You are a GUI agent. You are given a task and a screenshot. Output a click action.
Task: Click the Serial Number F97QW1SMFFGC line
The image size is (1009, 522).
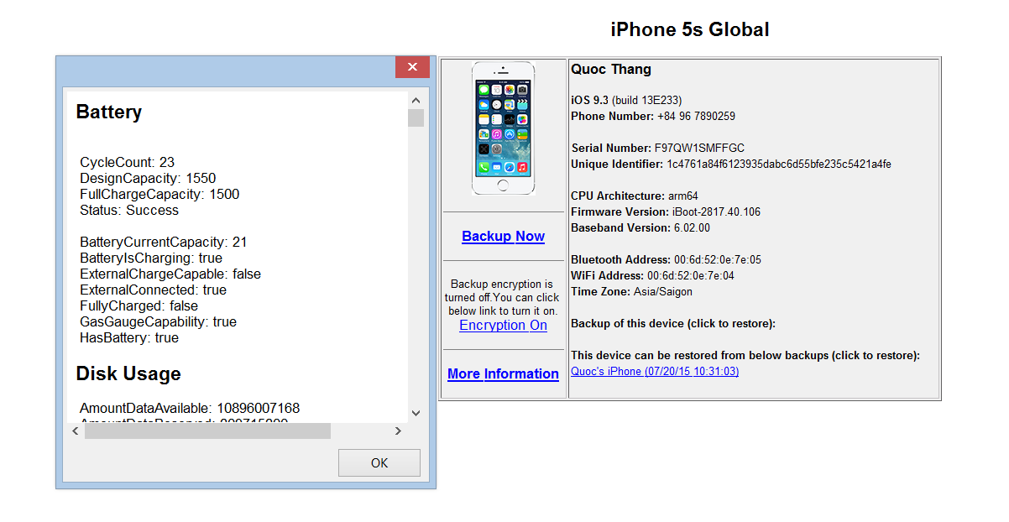(658, 148)
